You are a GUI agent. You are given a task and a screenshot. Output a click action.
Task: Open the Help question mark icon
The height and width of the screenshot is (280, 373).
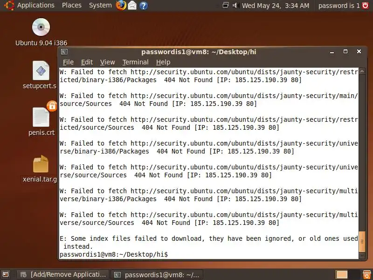(x=144, y=6)
